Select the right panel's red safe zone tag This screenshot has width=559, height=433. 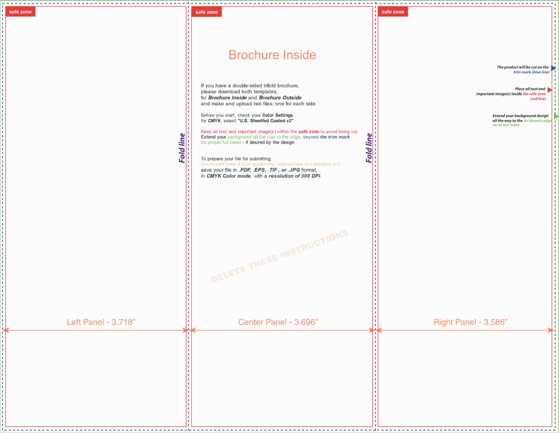393,11
